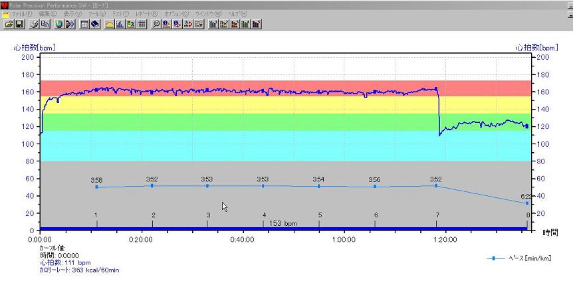Click the 時間 axis label
573x283 pixels.
[550, 233]
